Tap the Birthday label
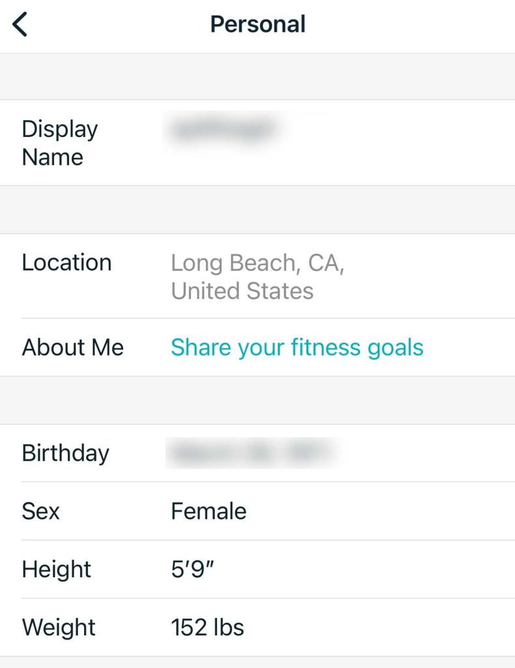The image size is (515, 668). (x=65, y=453)
